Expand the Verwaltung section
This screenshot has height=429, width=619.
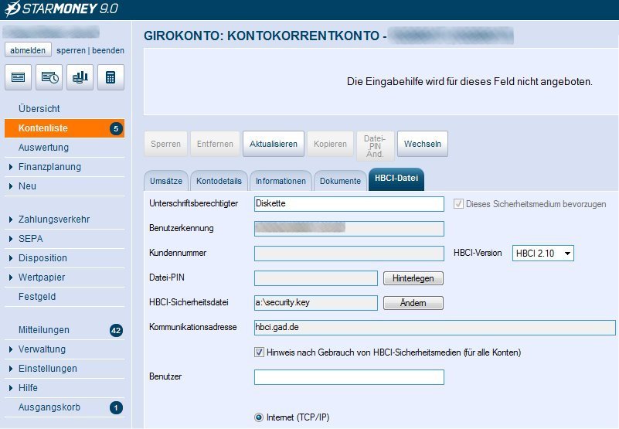[11, 349]
